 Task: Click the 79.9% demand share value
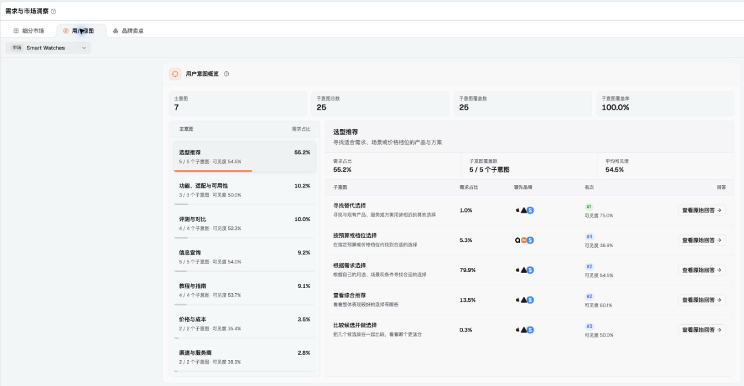click(468, 270)
